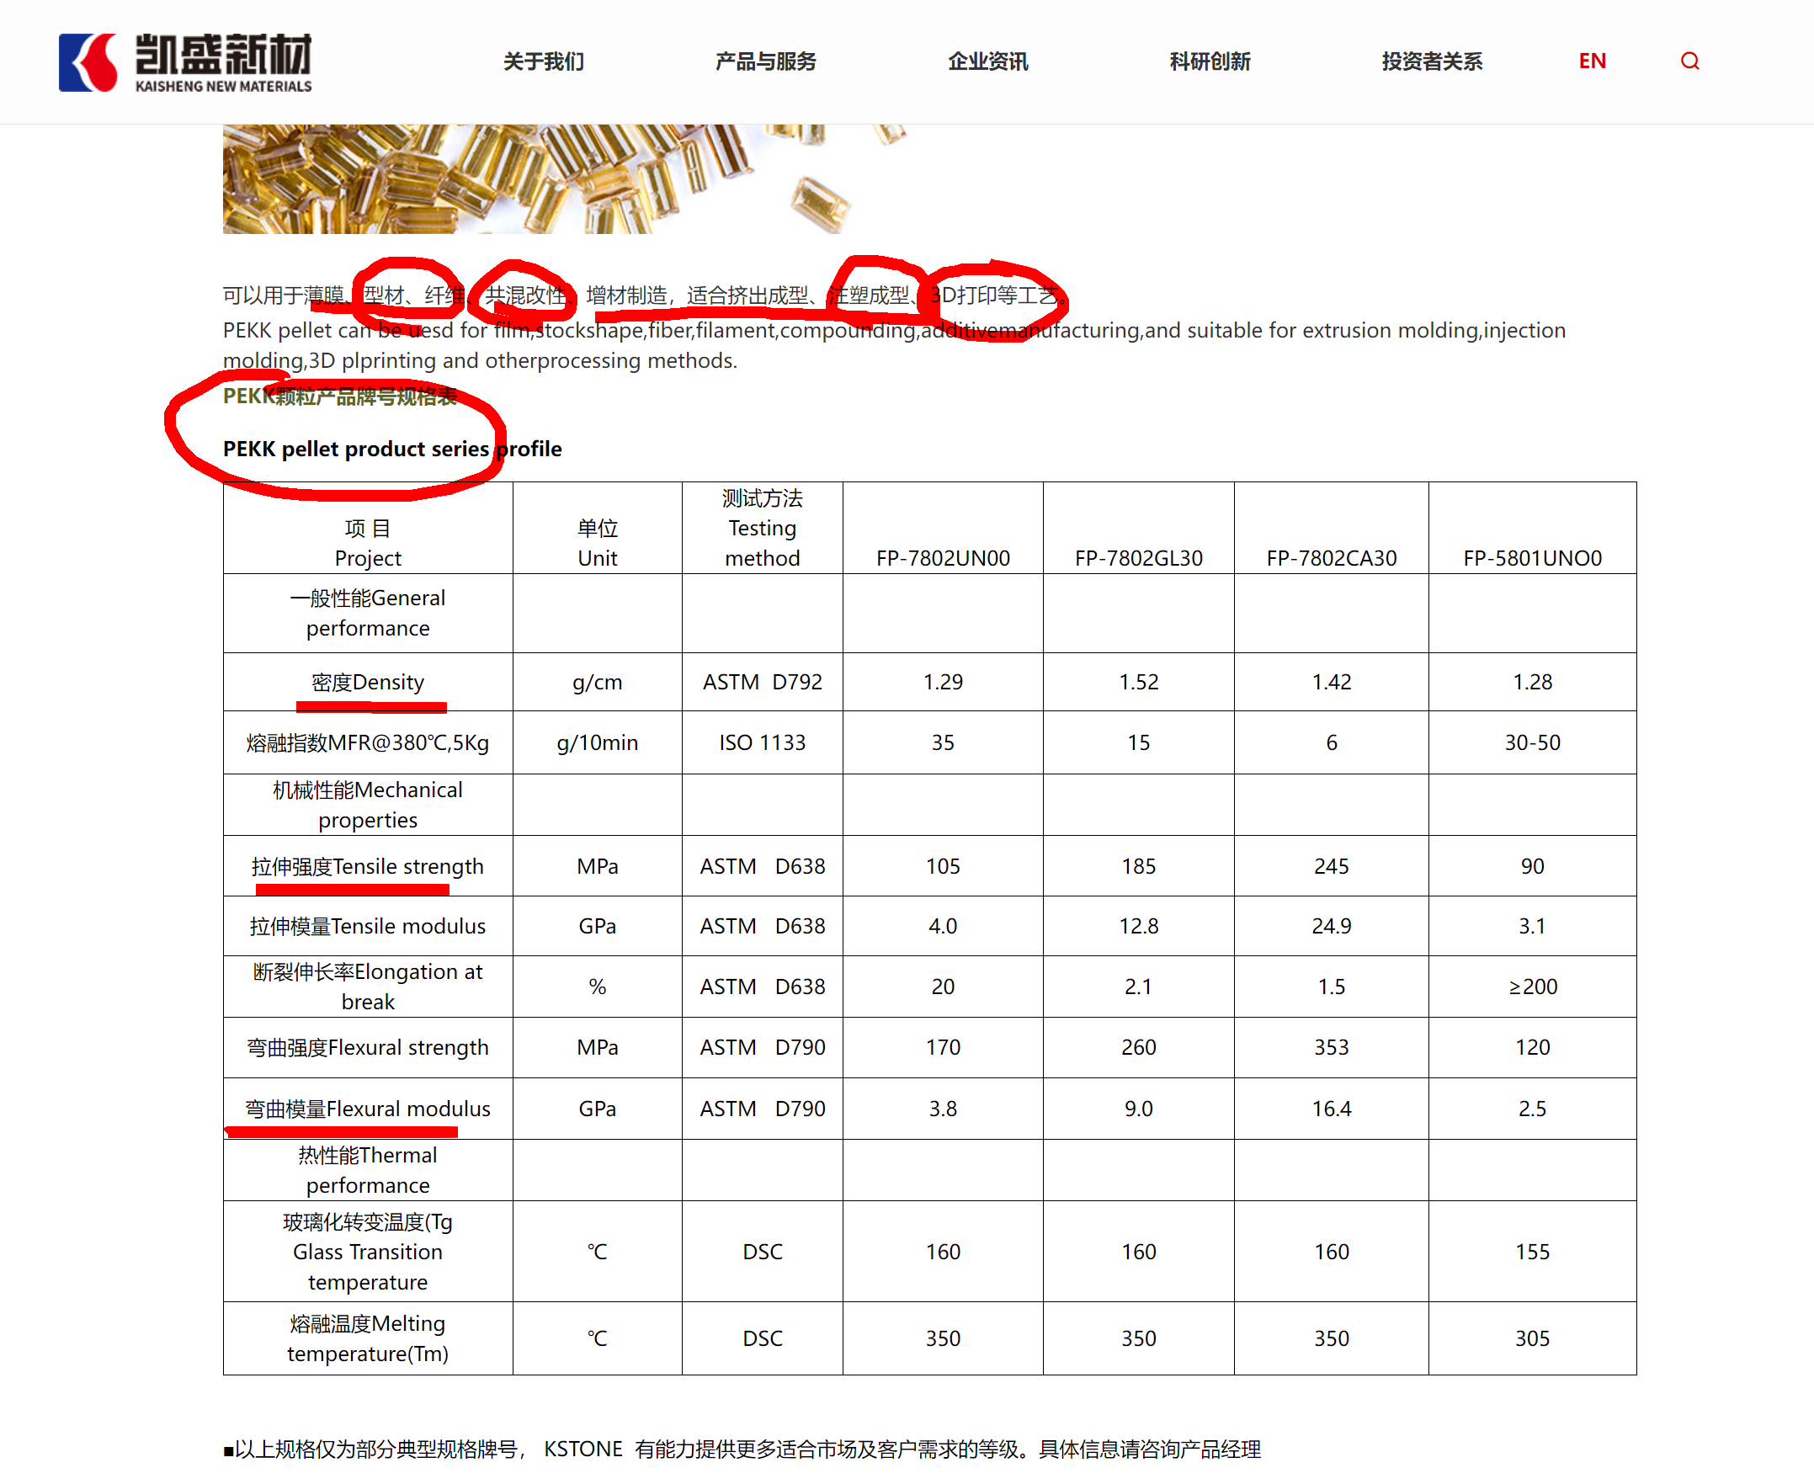This screenshot has height=1484, width=1814.
Task: Click density value 1.42
Action: [1332, 682]
